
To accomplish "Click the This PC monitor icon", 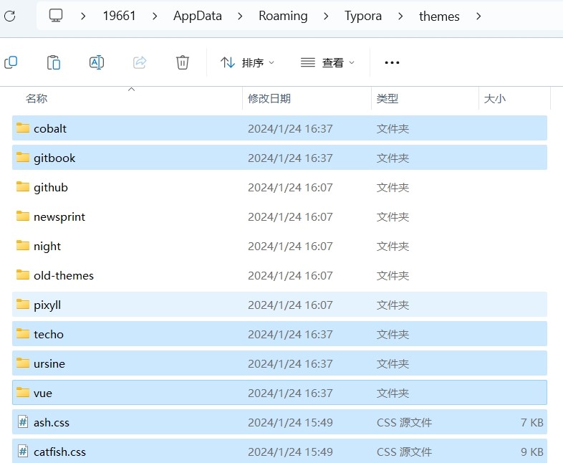I will pos(56,16).
